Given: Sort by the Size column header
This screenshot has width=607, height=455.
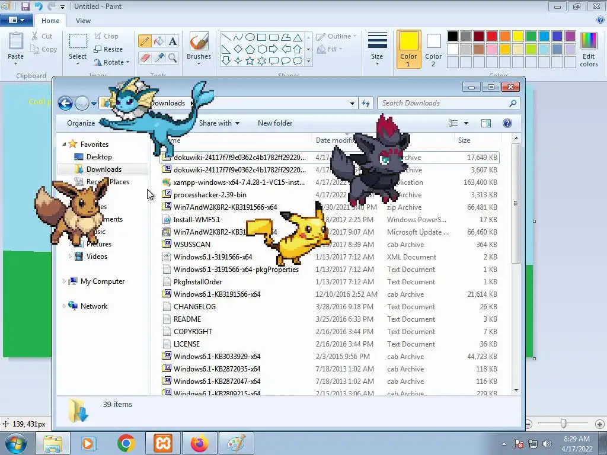Looking at the screenshot, I should 478,140.
